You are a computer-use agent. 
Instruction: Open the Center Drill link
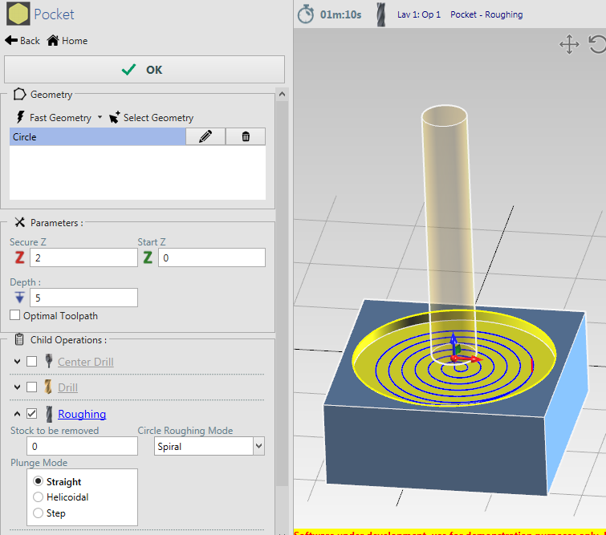(x=85, y=362)
